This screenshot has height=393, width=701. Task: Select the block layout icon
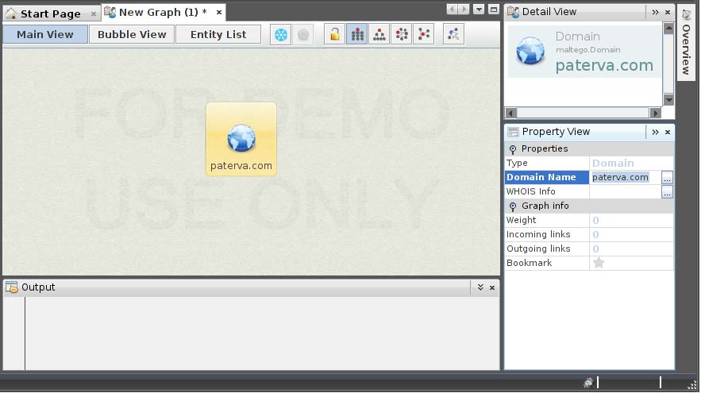[357, 35]
